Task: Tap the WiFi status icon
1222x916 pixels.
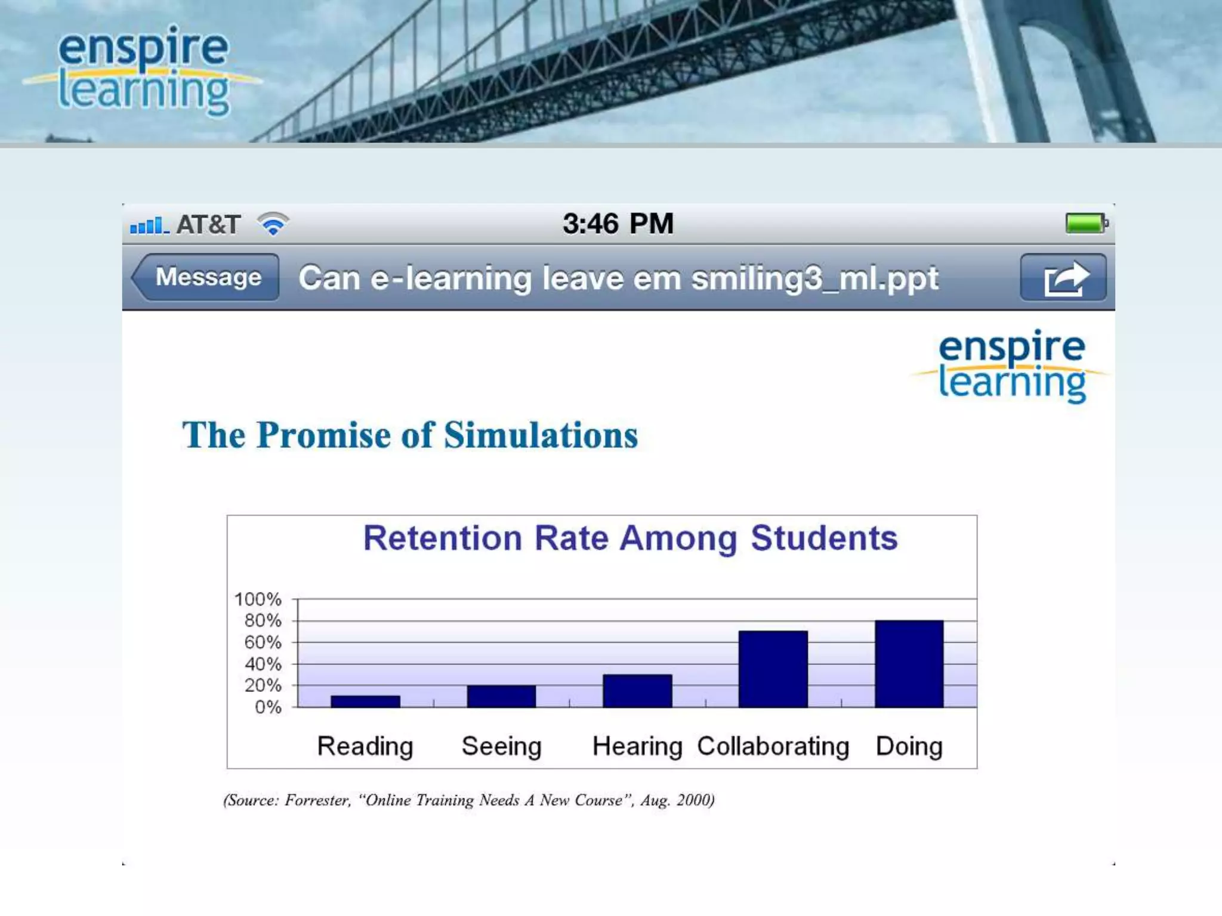Action: (x=273, y=224)
